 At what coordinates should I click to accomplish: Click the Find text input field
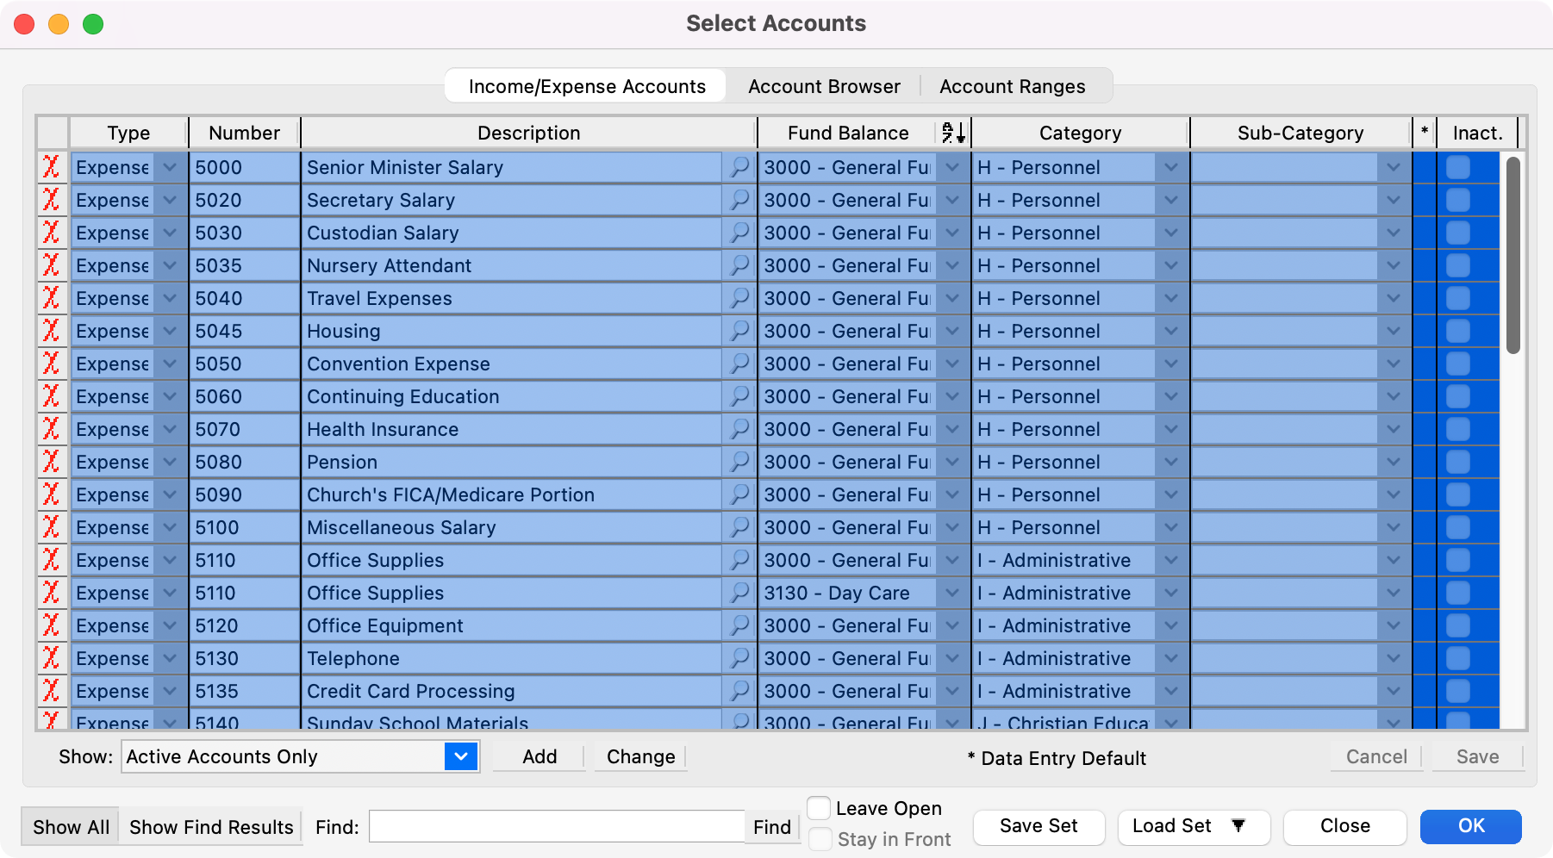tap(556, 827)
